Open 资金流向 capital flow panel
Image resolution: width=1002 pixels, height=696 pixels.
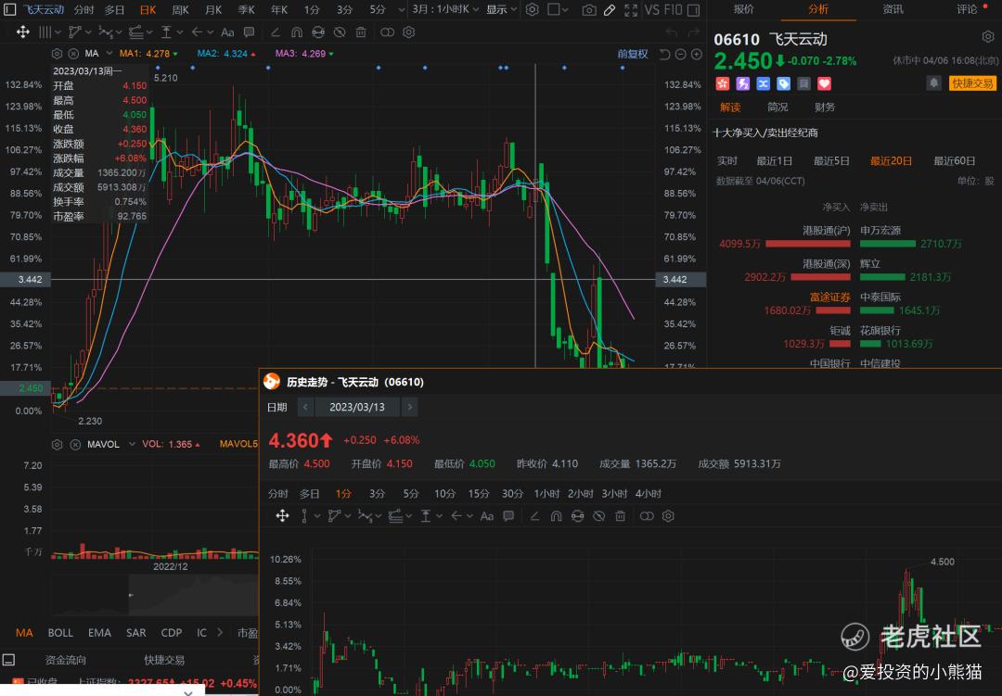(65, 660)
